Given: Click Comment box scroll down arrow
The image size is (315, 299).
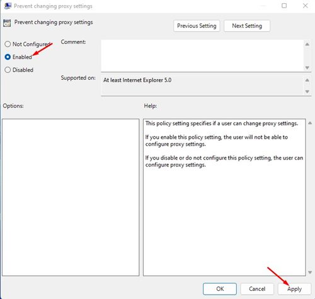Looking at the screenshot, I should [307, 68].
